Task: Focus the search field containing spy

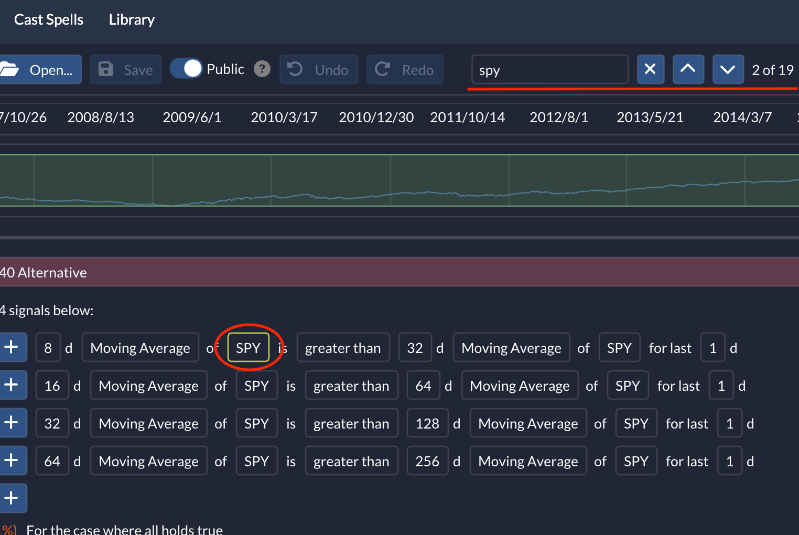Action: tap(550, 69)
